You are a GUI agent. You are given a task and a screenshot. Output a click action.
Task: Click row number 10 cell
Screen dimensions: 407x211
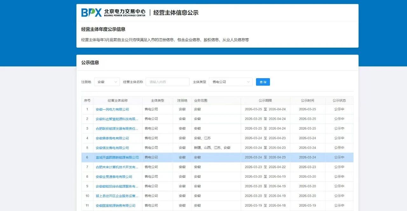(x=87, y=196)
